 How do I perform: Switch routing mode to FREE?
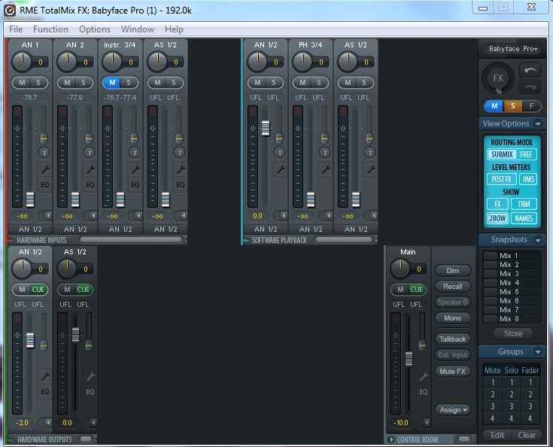tap(526, 154)
